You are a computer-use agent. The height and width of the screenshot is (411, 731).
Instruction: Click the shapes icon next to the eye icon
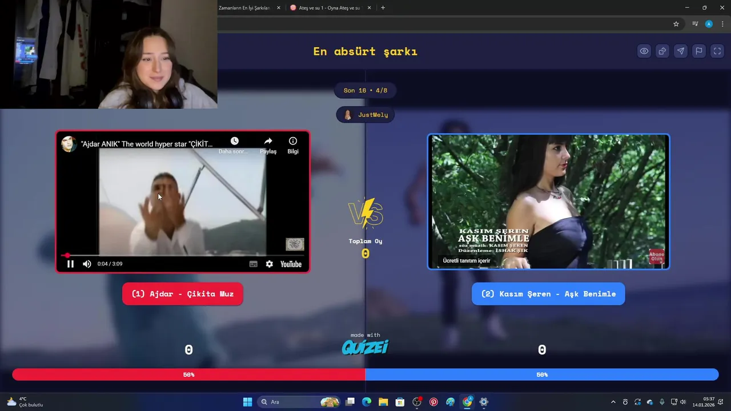(x=662, y=51)
